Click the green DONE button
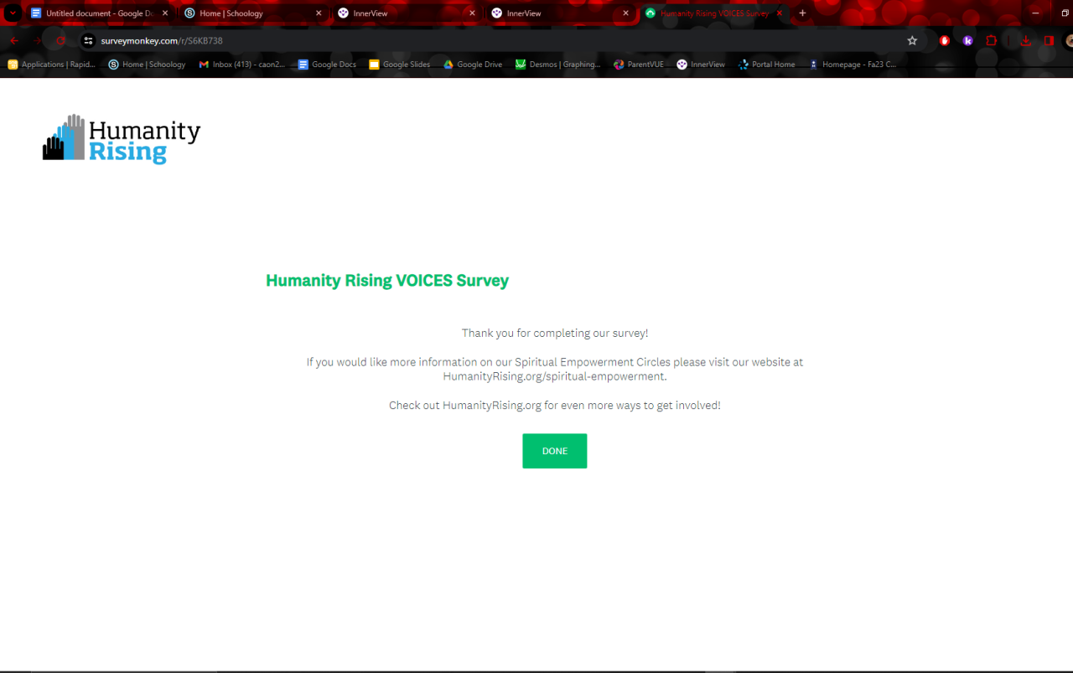Screen dimensions: 1073x673 tap(554, 451)
